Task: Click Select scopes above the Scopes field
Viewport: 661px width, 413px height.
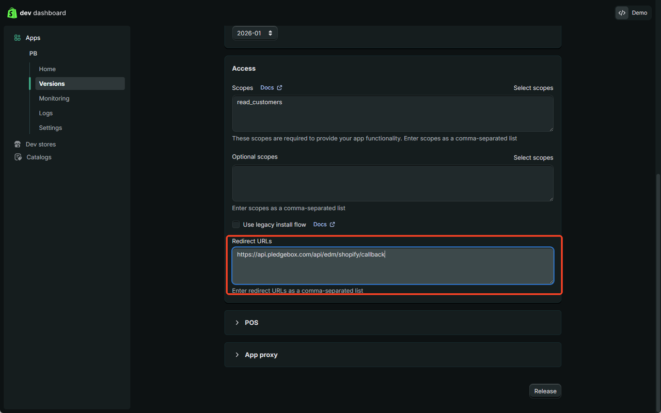Action: point(533,88)
